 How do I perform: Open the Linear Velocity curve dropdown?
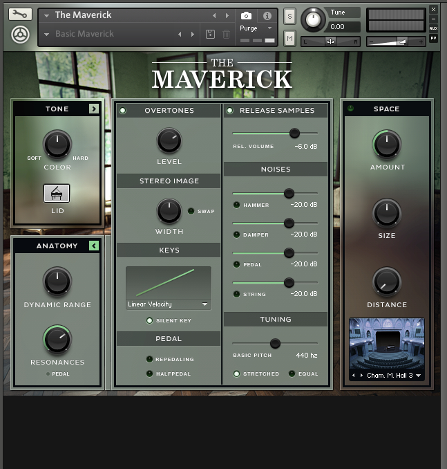coord(169,304)
